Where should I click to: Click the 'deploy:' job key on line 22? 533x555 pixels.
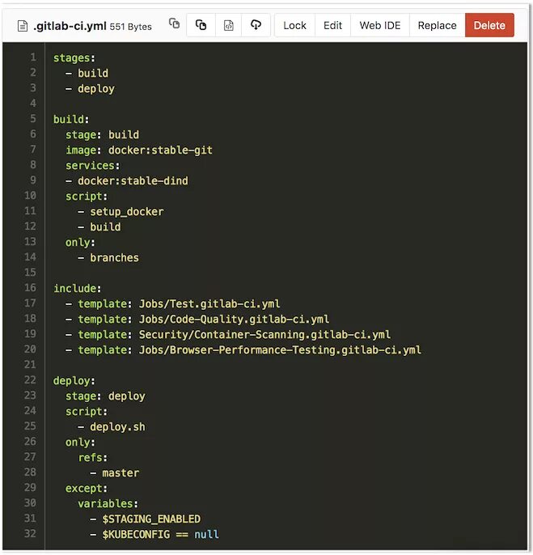pos(74,381)
